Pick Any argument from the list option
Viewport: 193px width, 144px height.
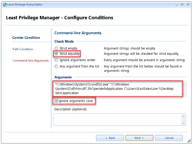(x=56, y=66)
